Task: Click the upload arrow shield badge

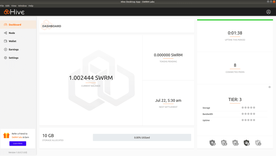Action: click(212, 143)
